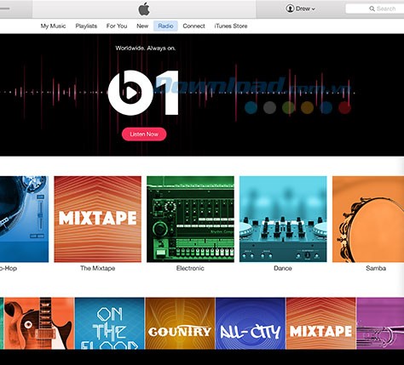This screenshot has width=404, height=365.
Task: Click the Electronic label text
Action: click(x=190, y=268)
